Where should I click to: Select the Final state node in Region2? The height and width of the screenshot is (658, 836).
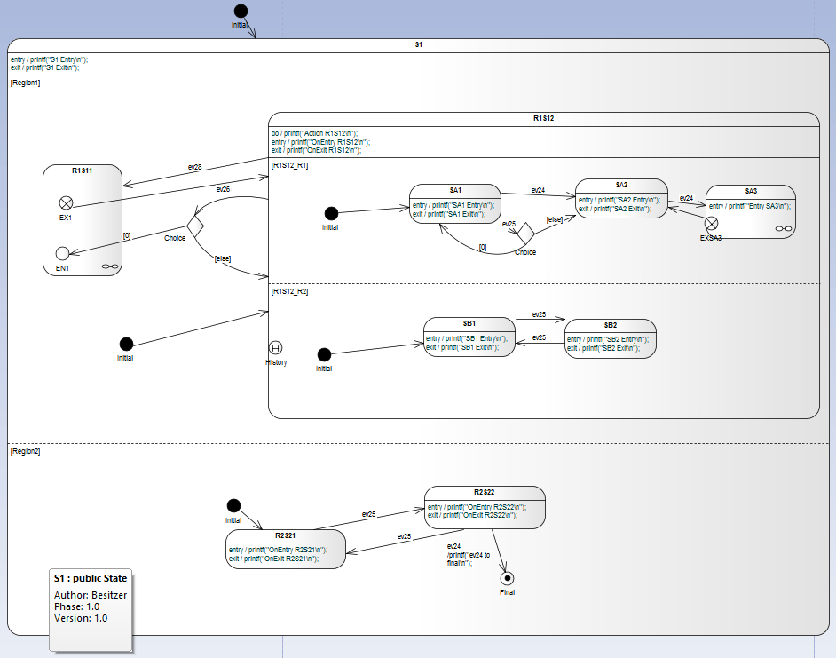507,579
